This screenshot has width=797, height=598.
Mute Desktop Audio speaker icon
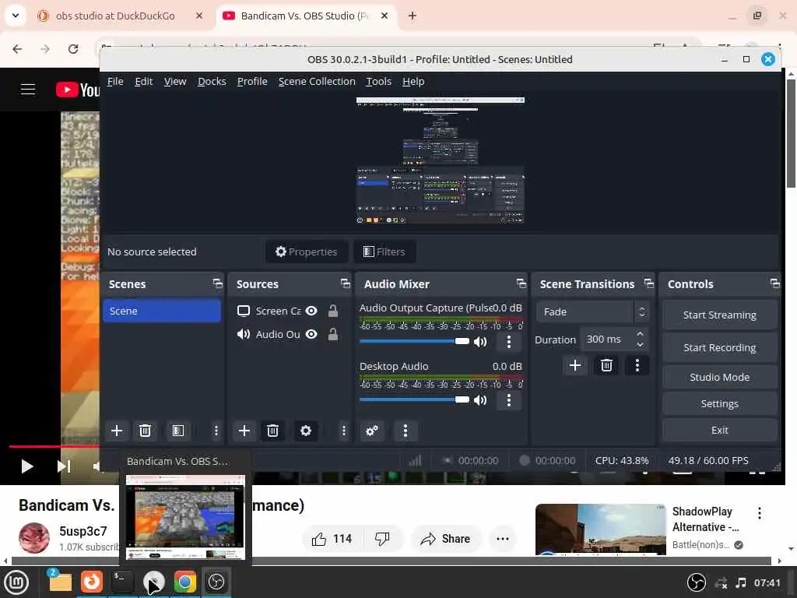point(480,400)
